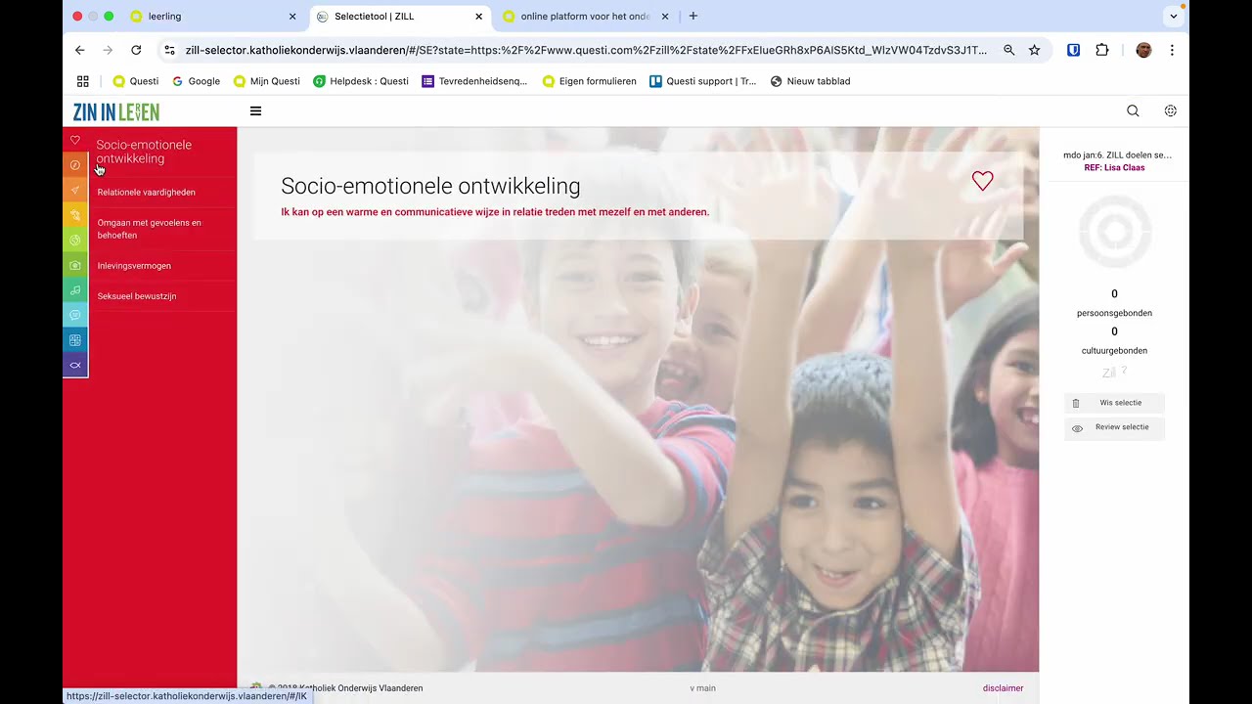Expand the tab list dropdown arrow
This screenshot has height=704, width=1252.
(1173, 17)
